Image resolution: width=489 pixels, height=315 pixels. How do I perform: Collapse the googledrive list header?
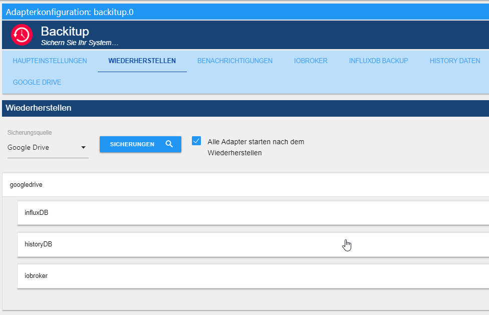tap(246, 185)
